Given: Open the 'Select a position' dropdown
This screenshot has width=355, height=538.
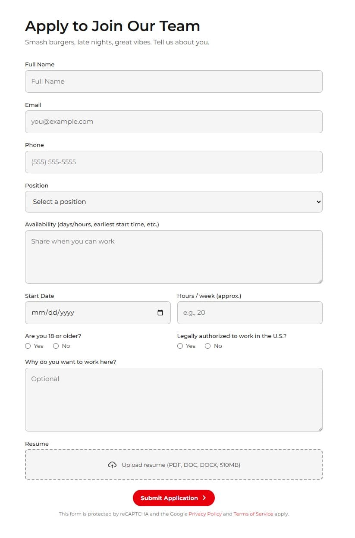Looking at the screenshot, I should click(x=173, y=201).
